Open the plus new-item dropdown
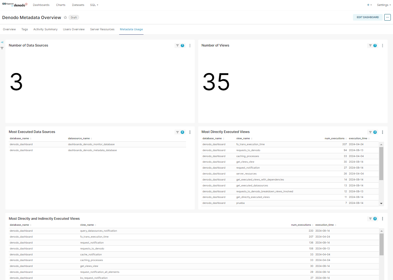Image resolution: width=393 pixels, height=280 pixels. coord(369,5)
